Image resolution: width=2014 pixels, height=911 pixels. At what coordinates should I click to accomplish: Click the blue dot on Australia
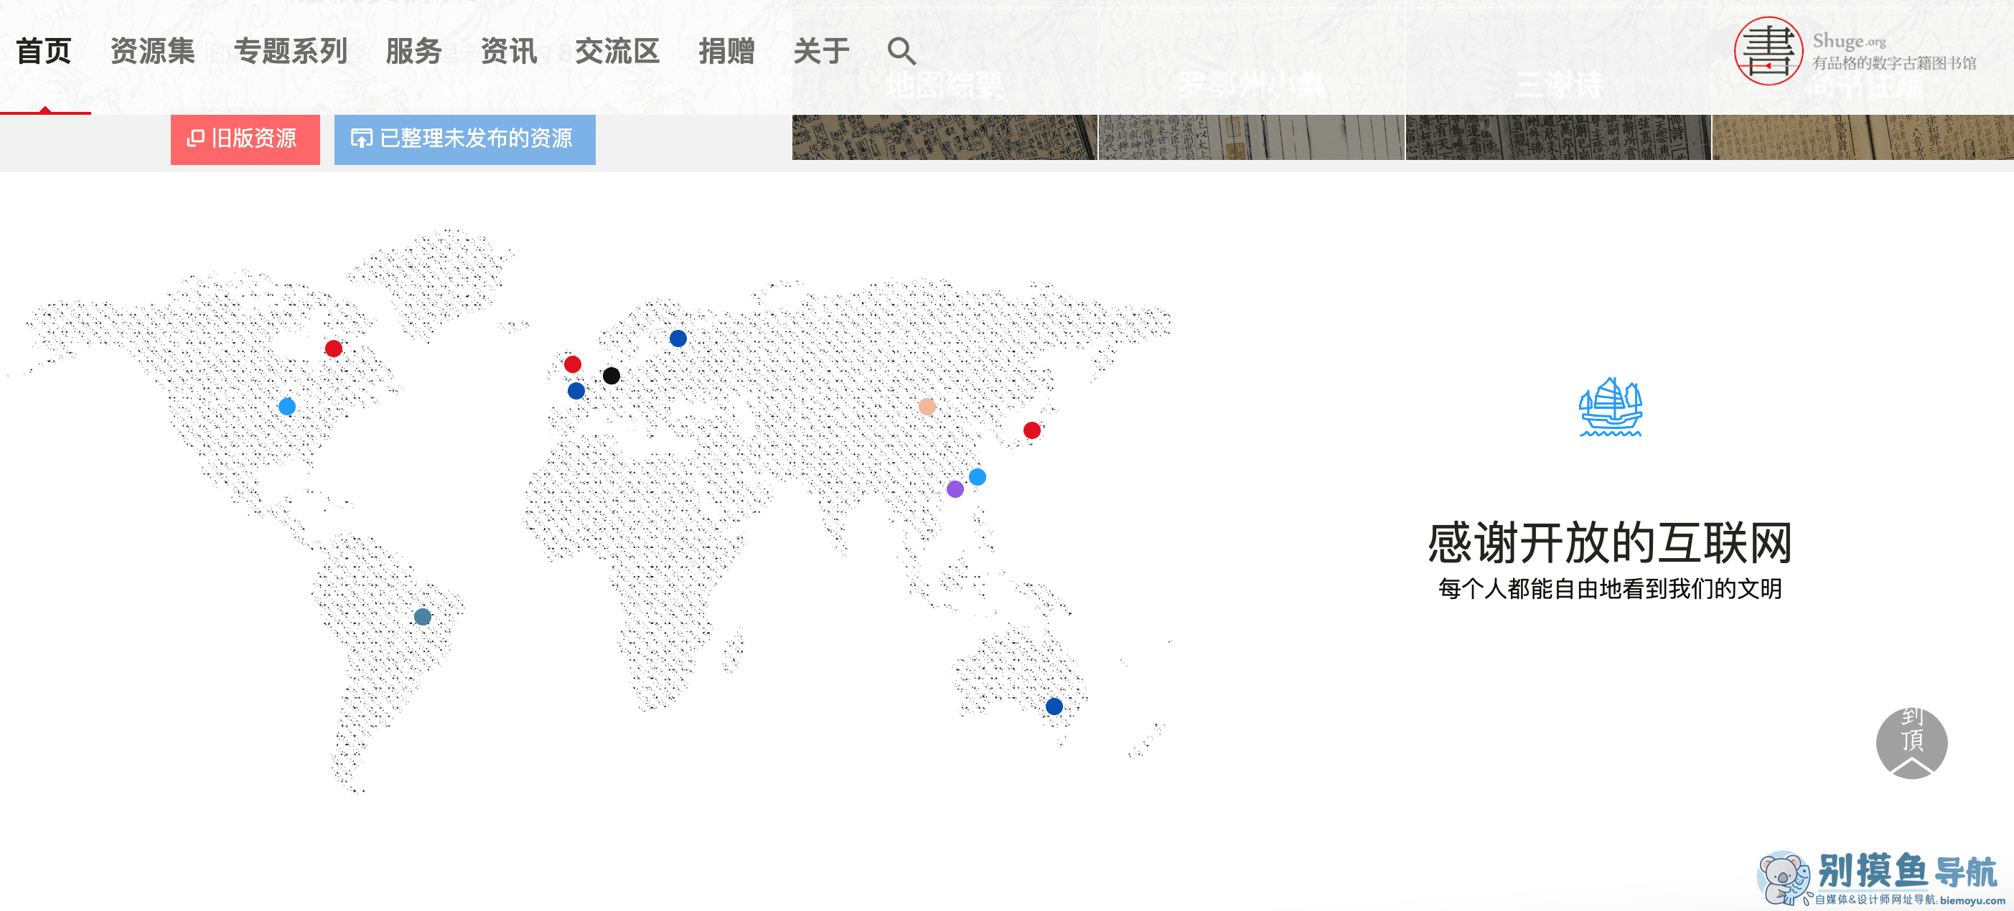click(x=1054, y=707)
